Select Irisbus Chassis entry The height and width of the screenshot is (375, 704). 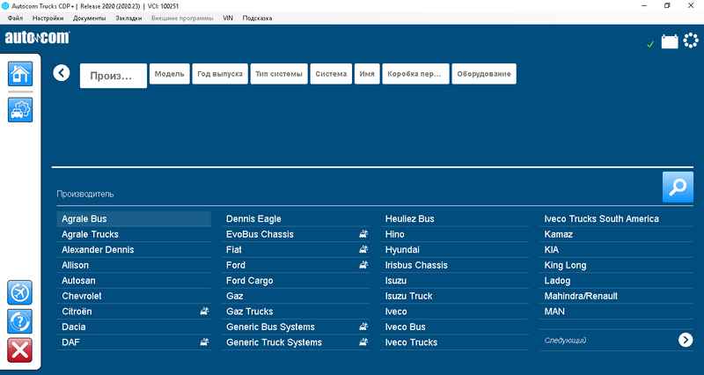[455, 265]
